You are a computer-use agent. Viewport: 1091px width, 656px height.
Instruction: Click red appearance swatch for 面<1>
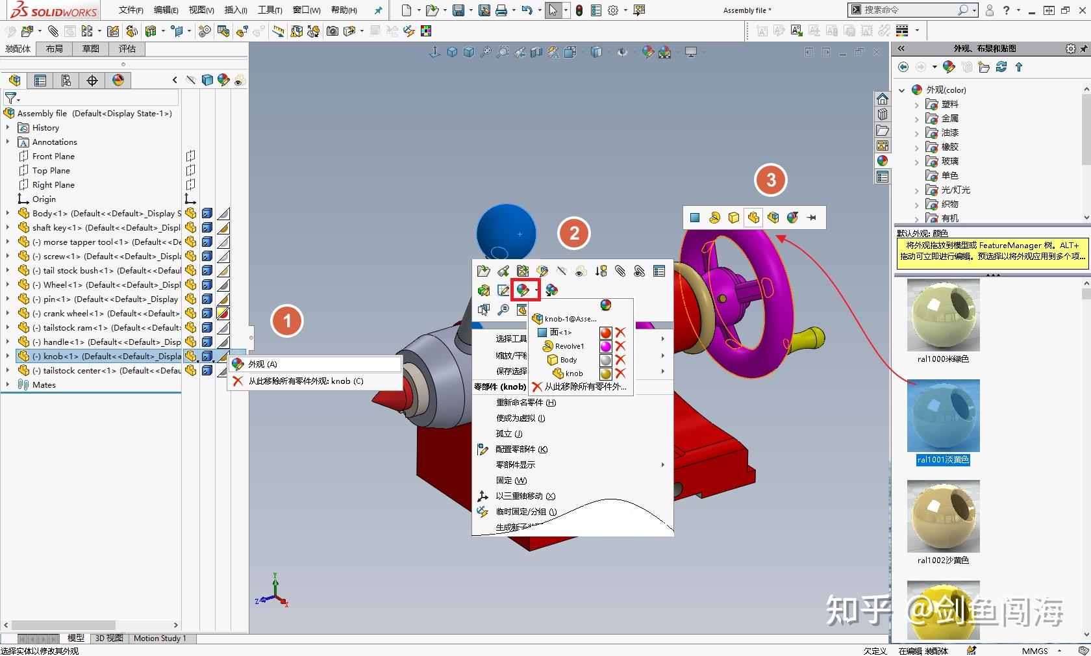pyautogui.click(x=606, y=333)
